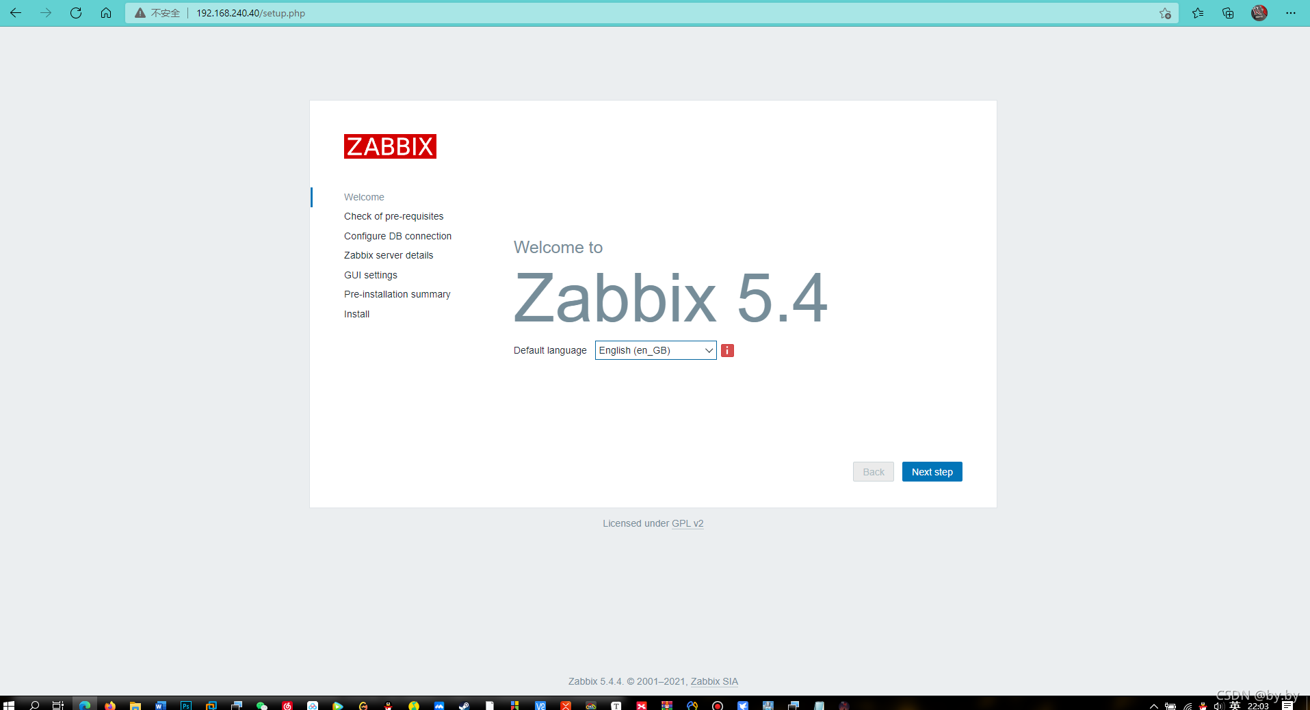Open the GPL v2 license link
Screen dimensions: 1310x710
pyautogui.click(x=687, y=523)
